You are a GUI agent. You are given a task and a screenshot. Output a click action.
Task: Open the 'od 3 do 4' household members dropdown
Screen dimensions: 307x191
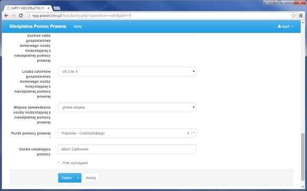click(x=127, y=72)
